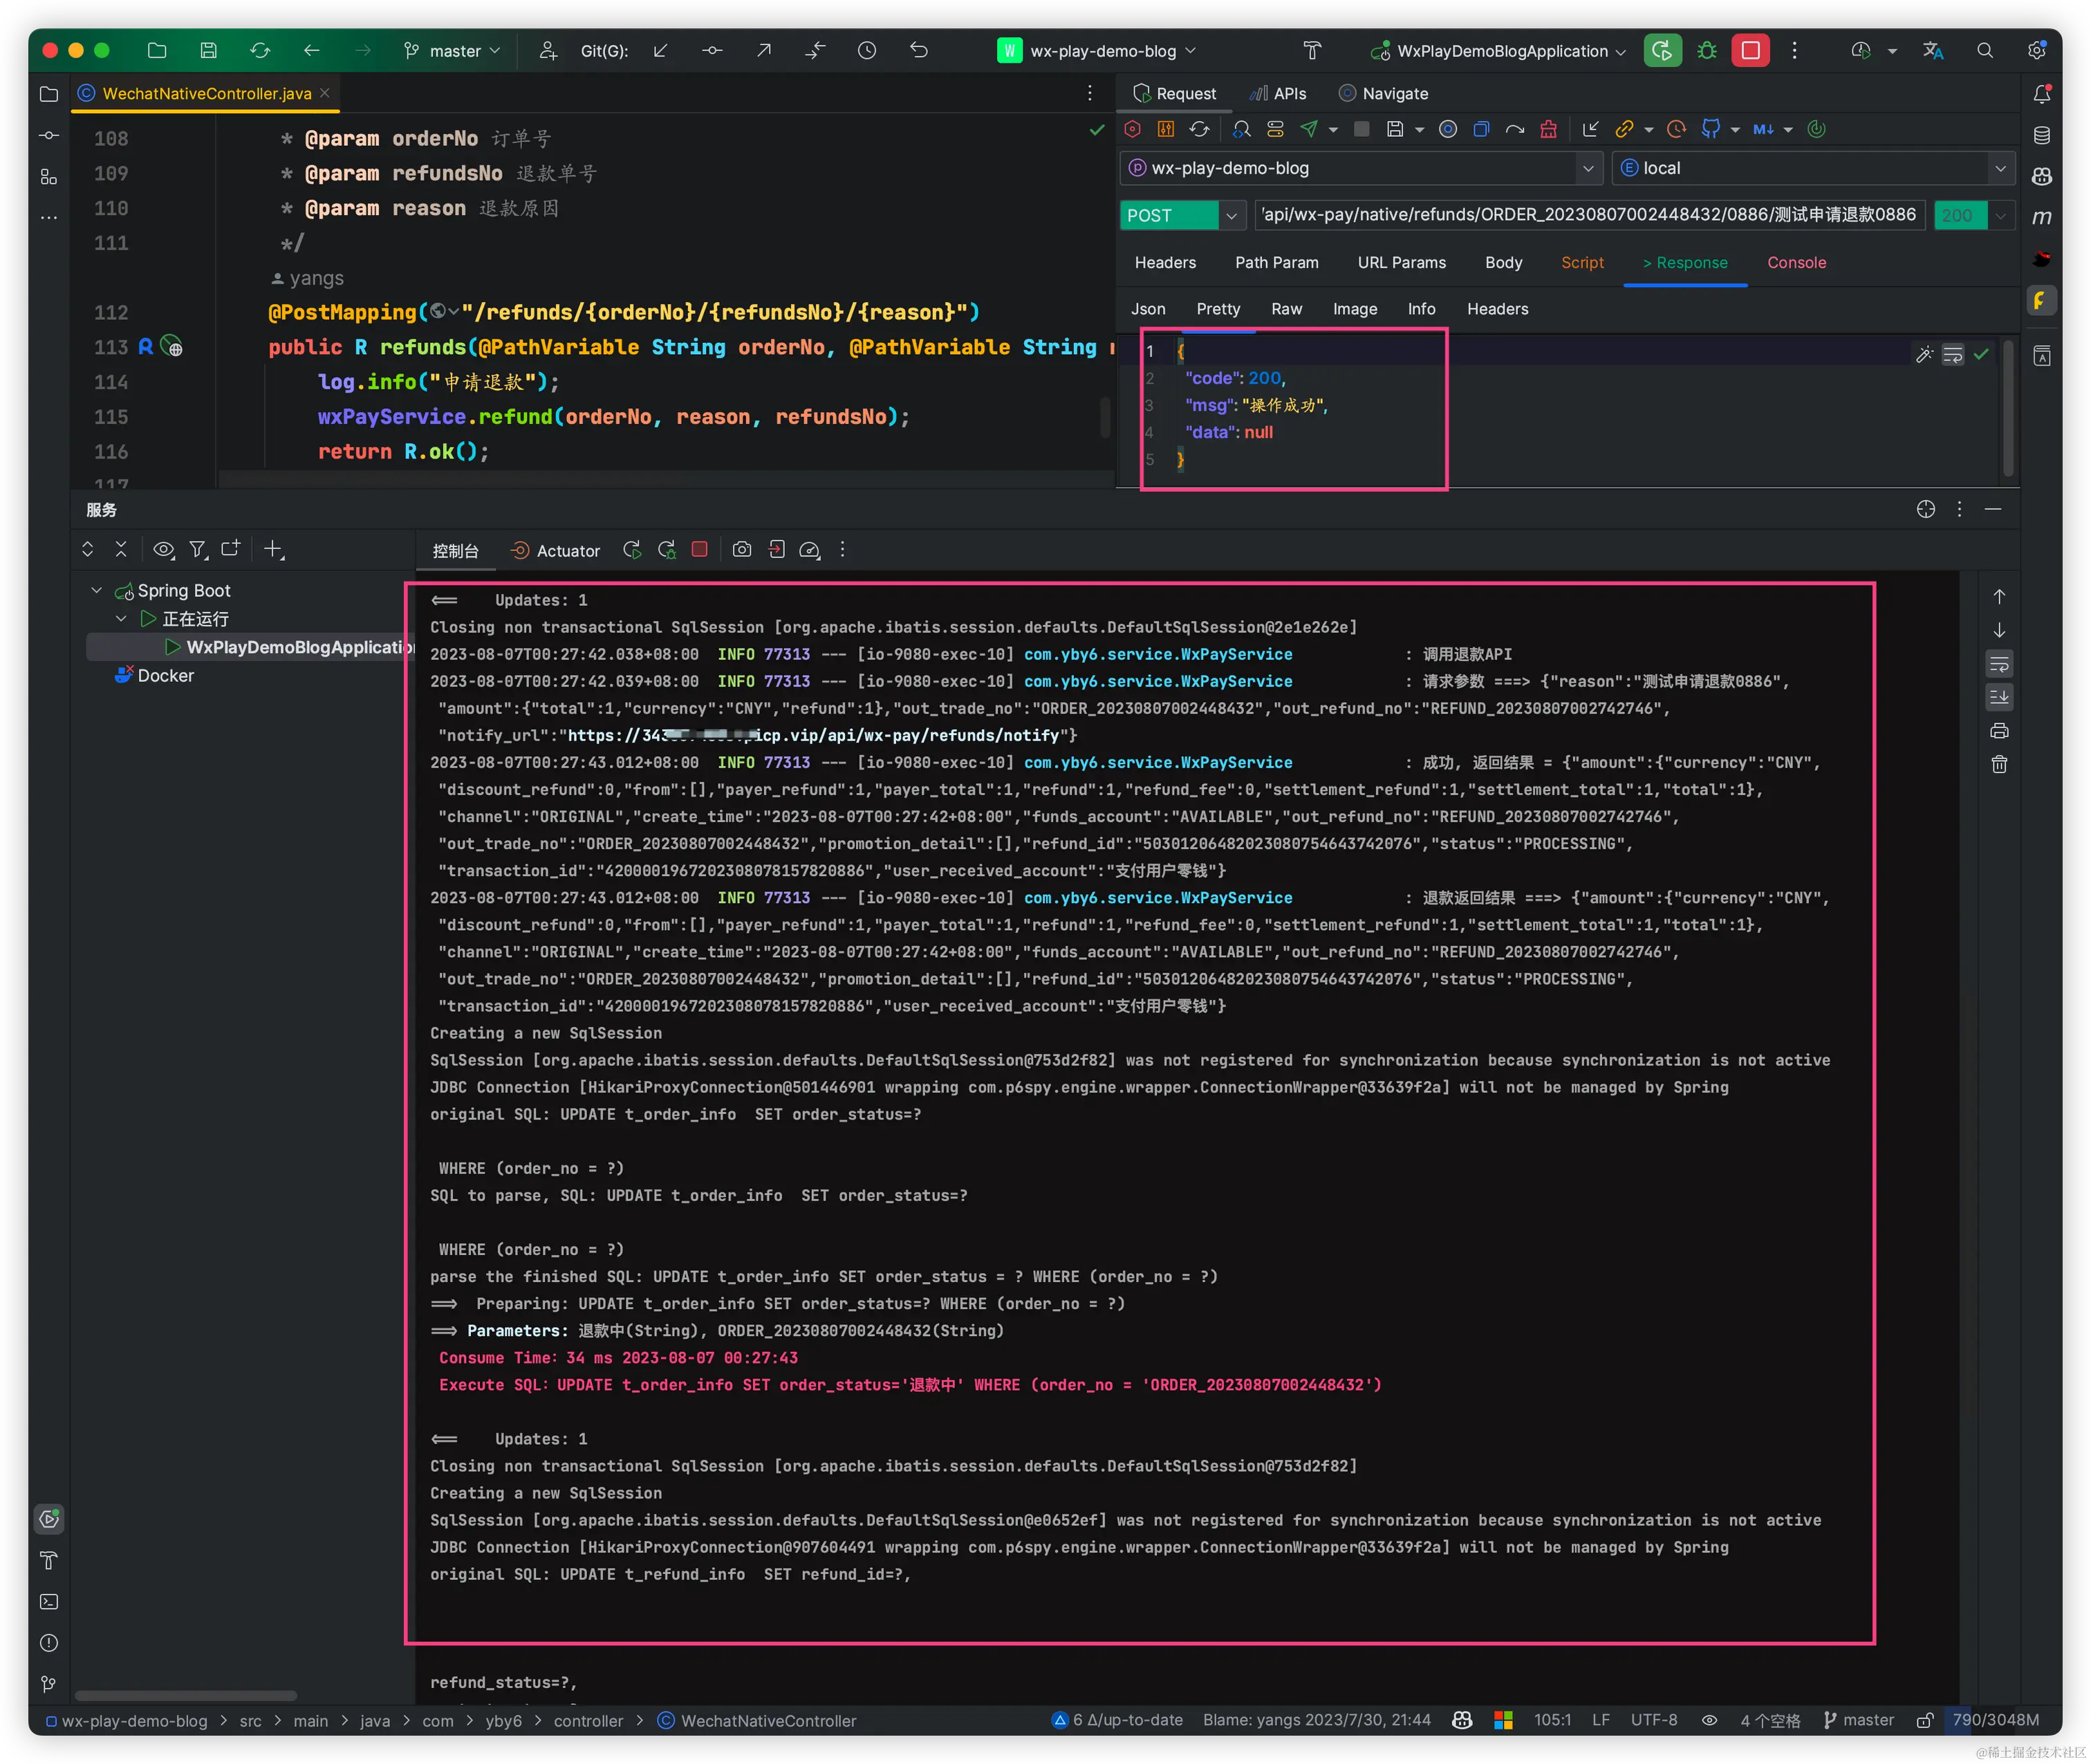
Task: Open the notifications bell icon
Action: point(2042,94)
